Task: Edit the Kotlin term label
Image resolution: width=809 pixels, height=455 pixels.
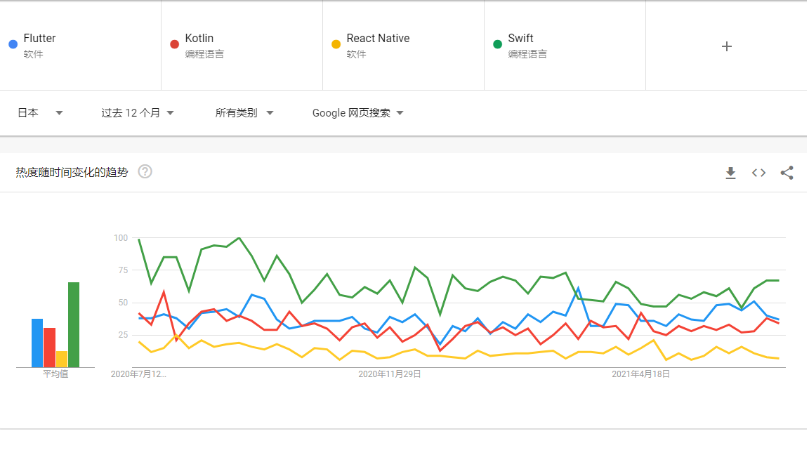Action: (199, 38)
